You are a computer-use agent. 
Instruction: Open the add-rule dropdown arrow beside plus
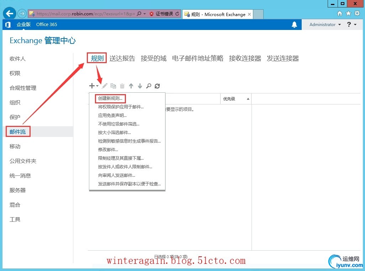click(x=97, y=86)
